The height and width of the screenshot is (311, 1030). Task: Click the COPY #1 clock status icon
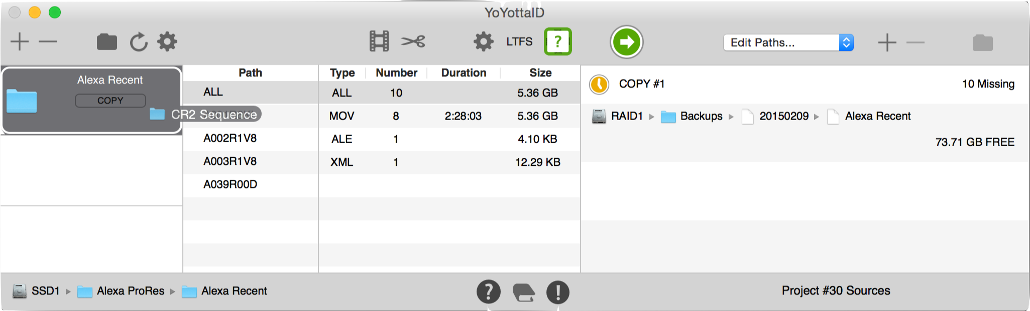point(599,84)
